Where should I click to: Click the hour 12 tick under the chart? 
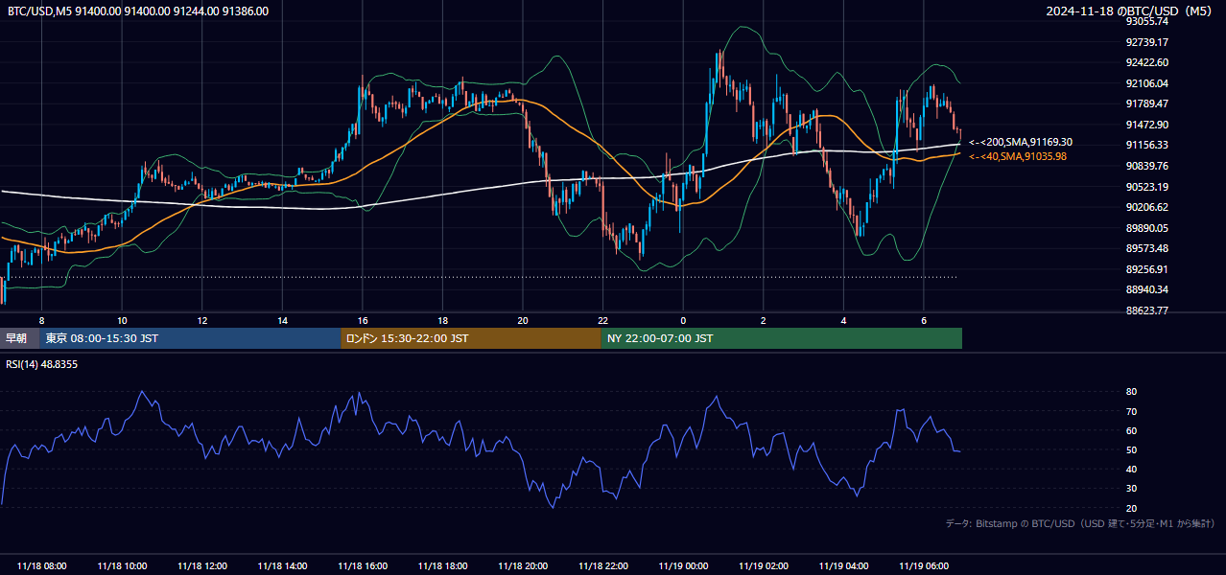click(202, 320)
